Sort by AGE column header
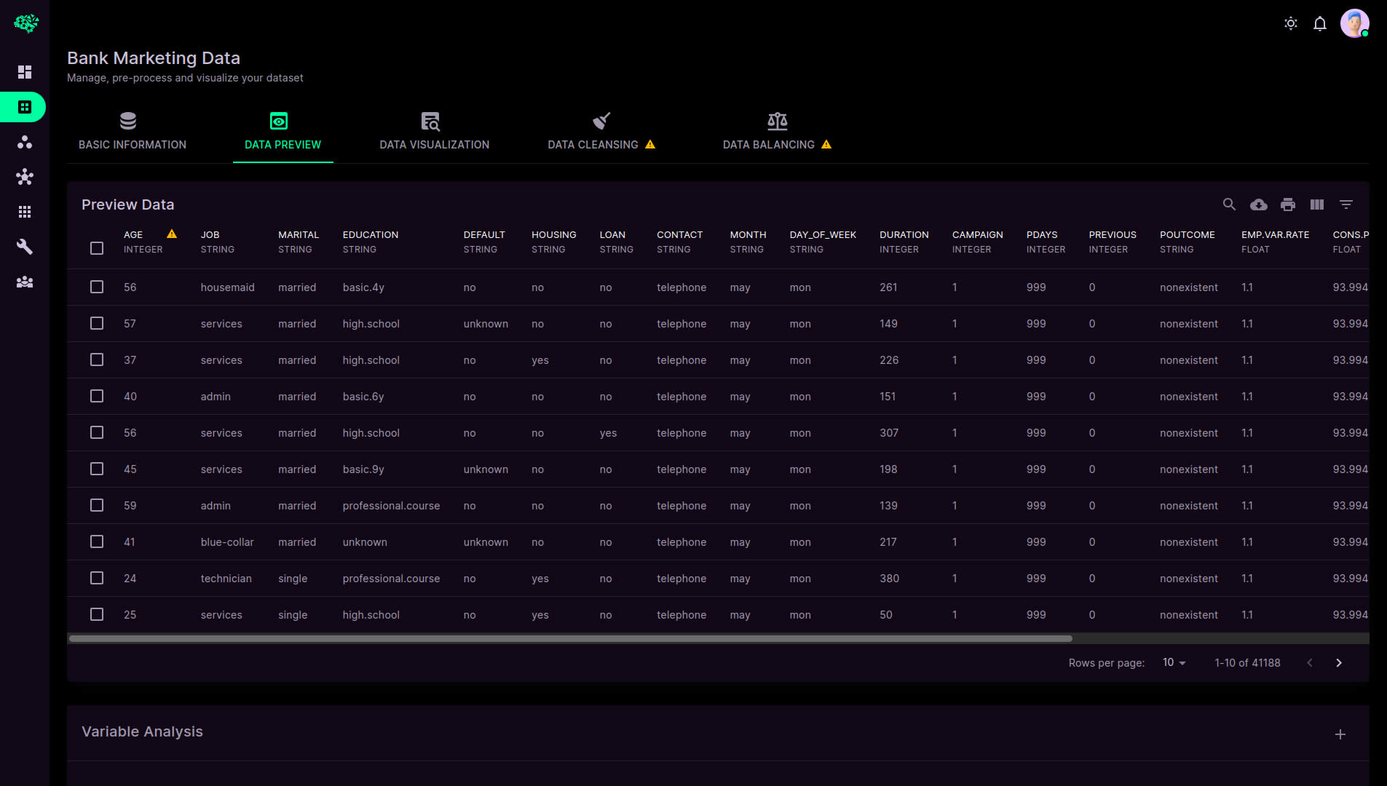Image resolution: width=1387 pixels, height=786 pixels. (x=133, y=234)
